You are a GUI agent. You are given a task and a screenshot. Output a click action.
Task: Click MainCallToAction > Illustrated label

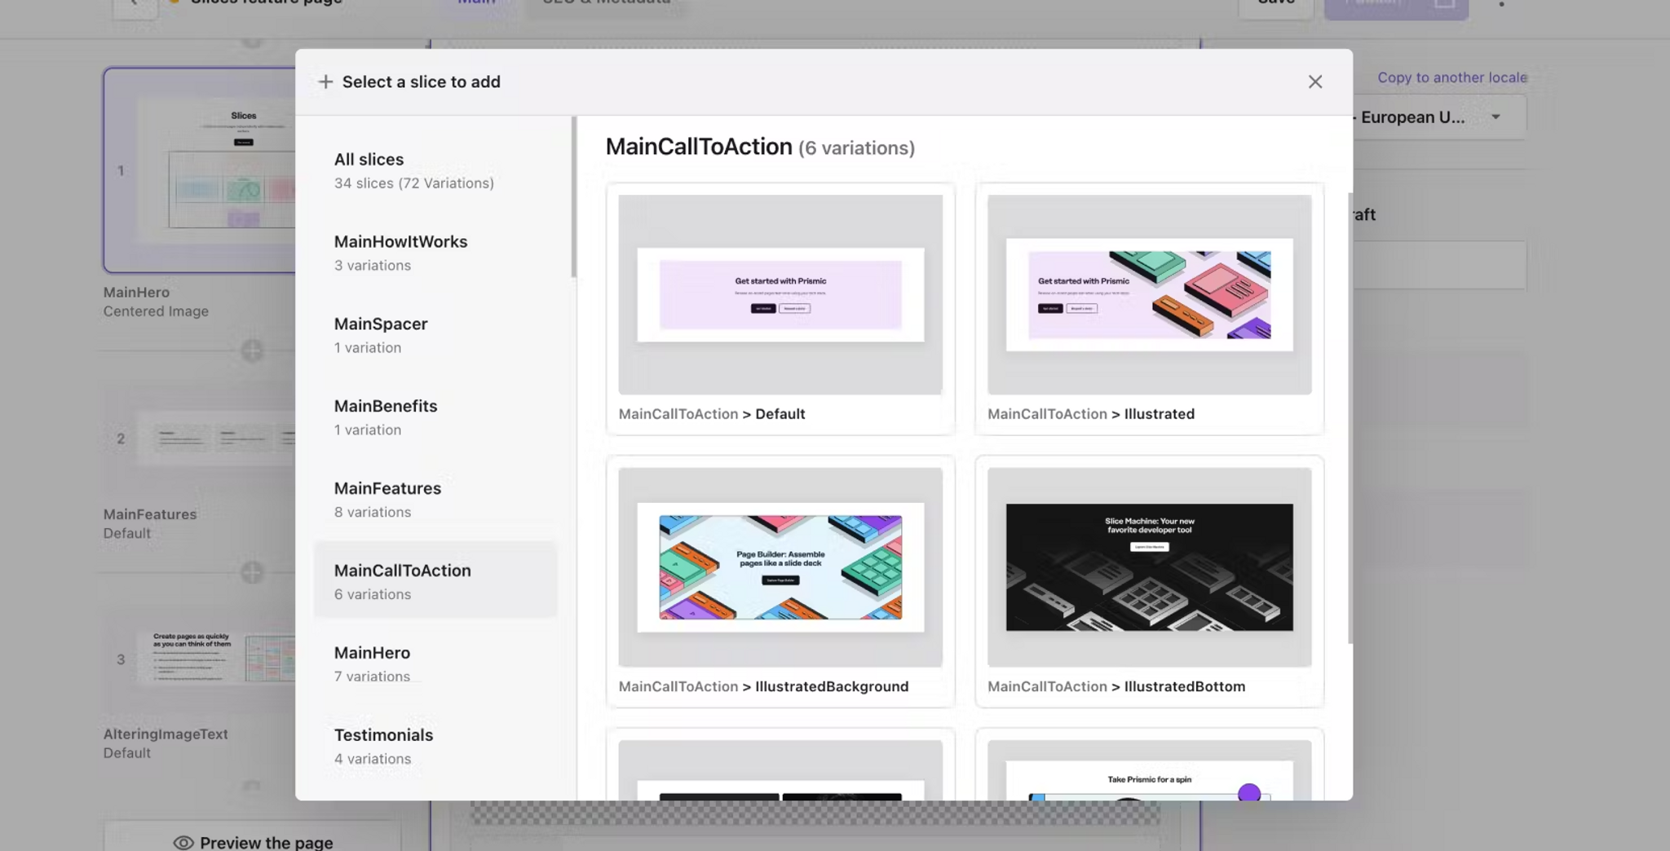pyautogui.click(x=1091, y=414)
